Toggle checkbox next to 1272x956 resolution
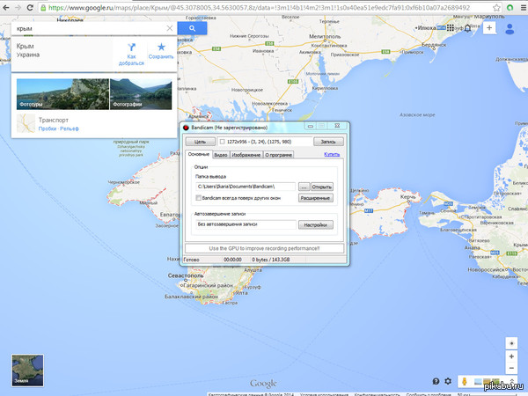The image size is (528, 396). tap(223, 141)
